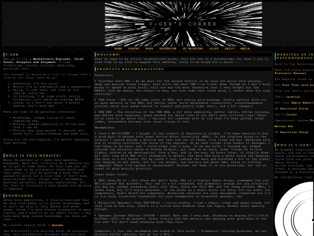Viewport: 314px width, 236px height.
Task: Click the old personal logo image
Action: 294,209
